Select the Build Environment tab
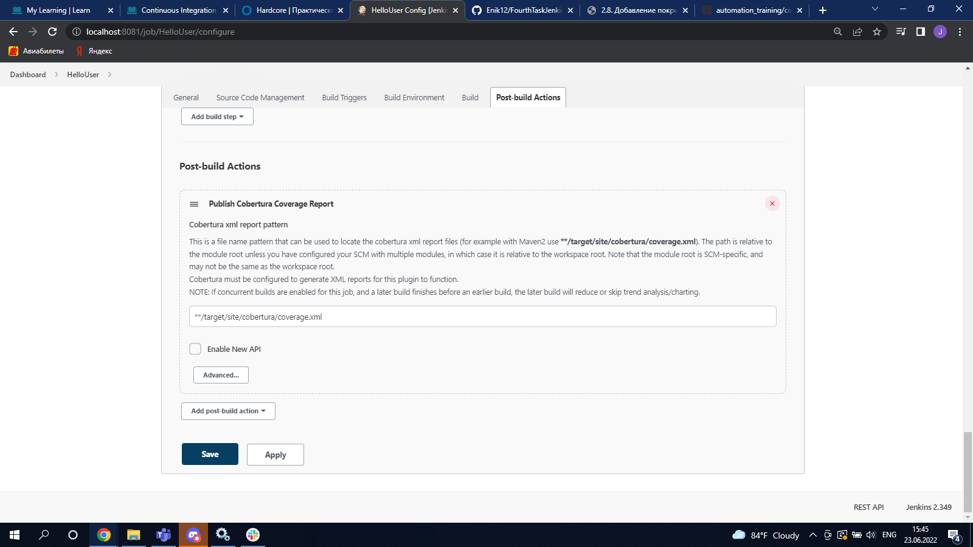Viewport: 973px width, 547px height. (x=414, y=97)
